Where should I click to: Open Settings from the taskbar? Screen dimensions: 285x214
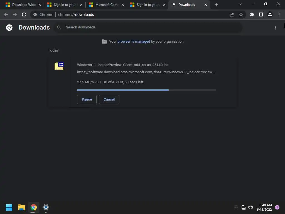(x=46, y=207)
